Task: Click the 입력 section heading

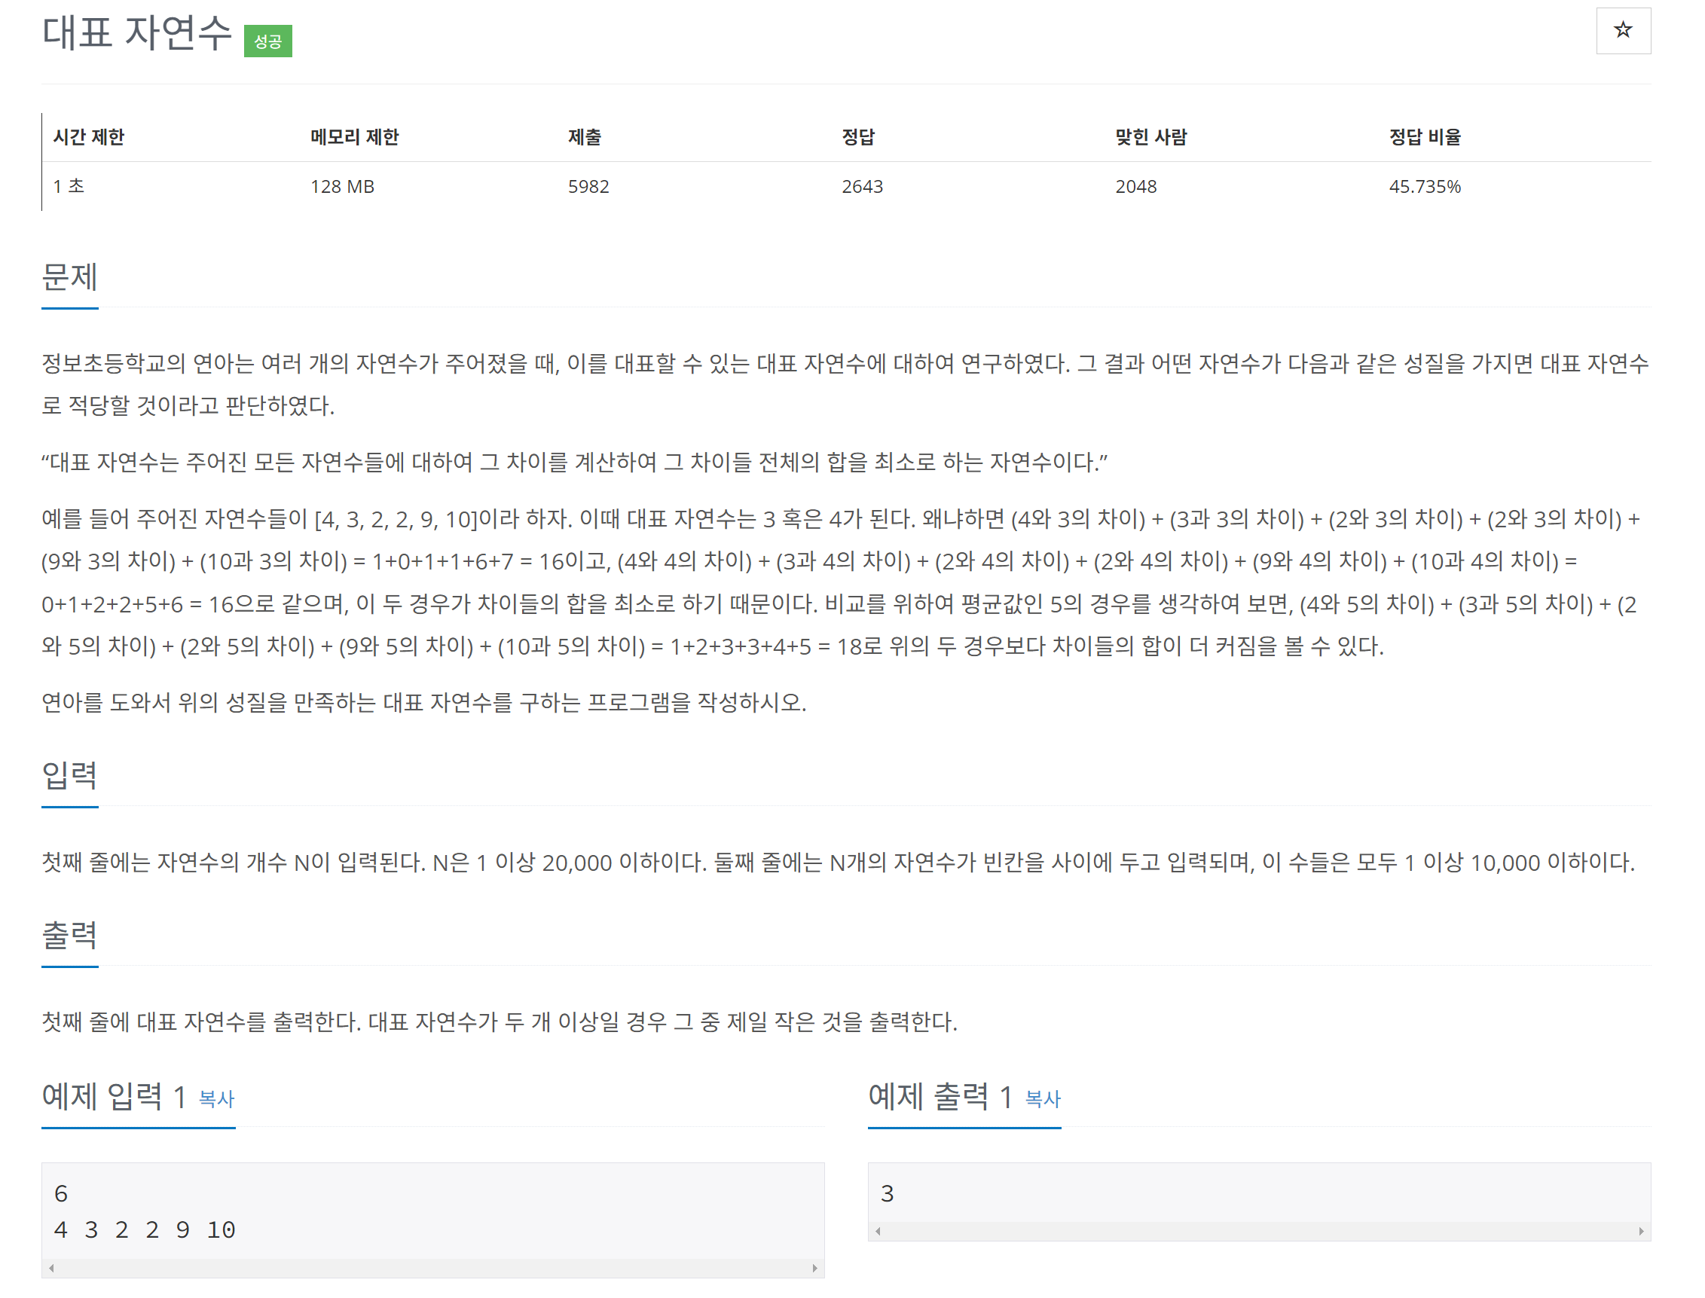Action: tap(69, 775)
